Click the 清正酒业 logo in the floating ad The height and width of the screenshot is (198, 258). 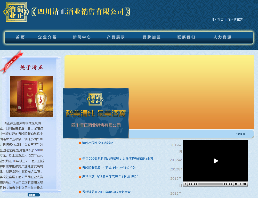95,99
